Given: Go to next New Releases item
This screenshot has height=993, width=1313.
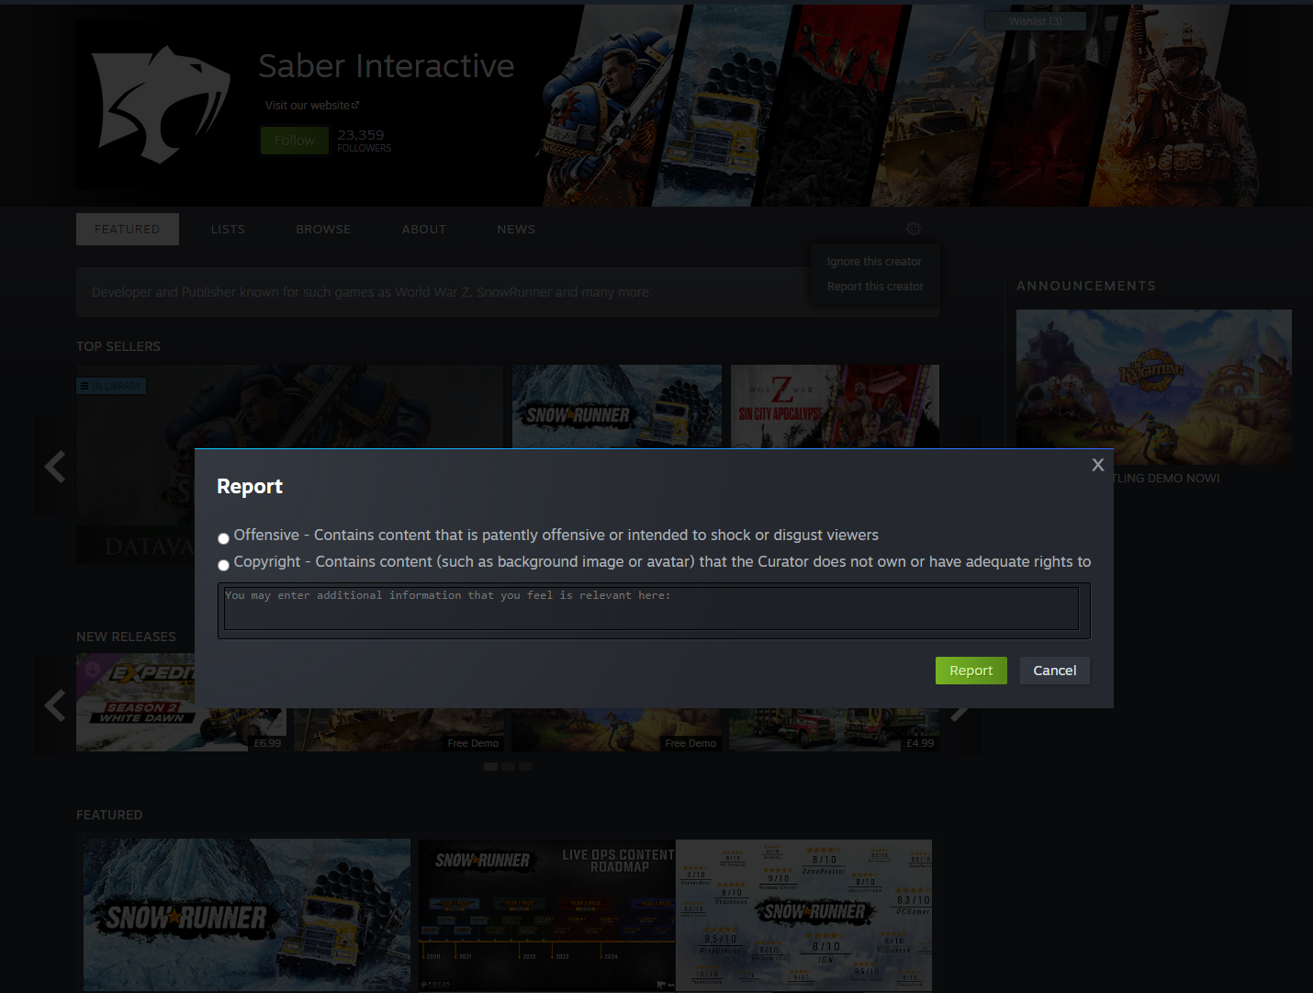Looking at the screenshot, I should 960,707.
